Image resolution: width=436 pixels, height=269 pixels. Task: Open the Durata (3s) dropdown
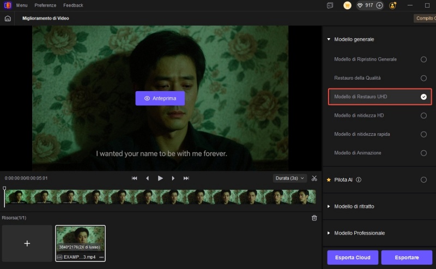coord(290,178)
